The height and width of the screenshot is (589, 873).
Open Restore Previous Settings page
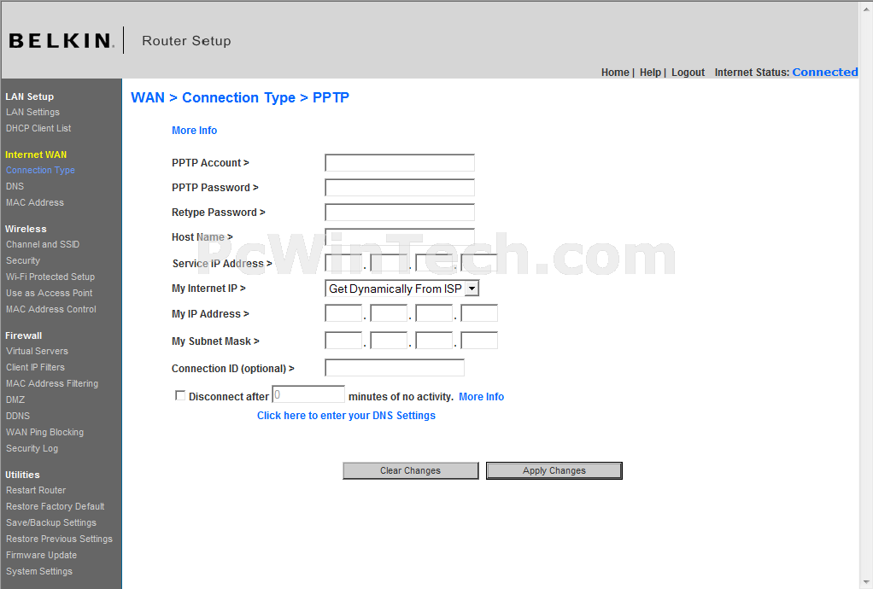[60, 539]
